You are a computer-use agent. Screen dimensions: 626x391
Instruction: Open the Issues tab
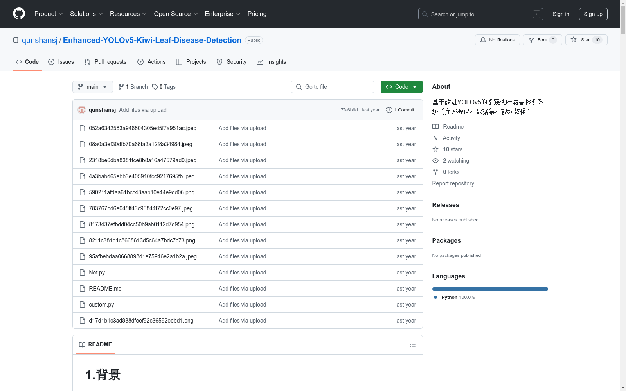point(61,62)
